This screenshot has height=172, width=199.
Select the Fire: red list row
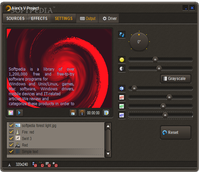click(x=56, y=132)
